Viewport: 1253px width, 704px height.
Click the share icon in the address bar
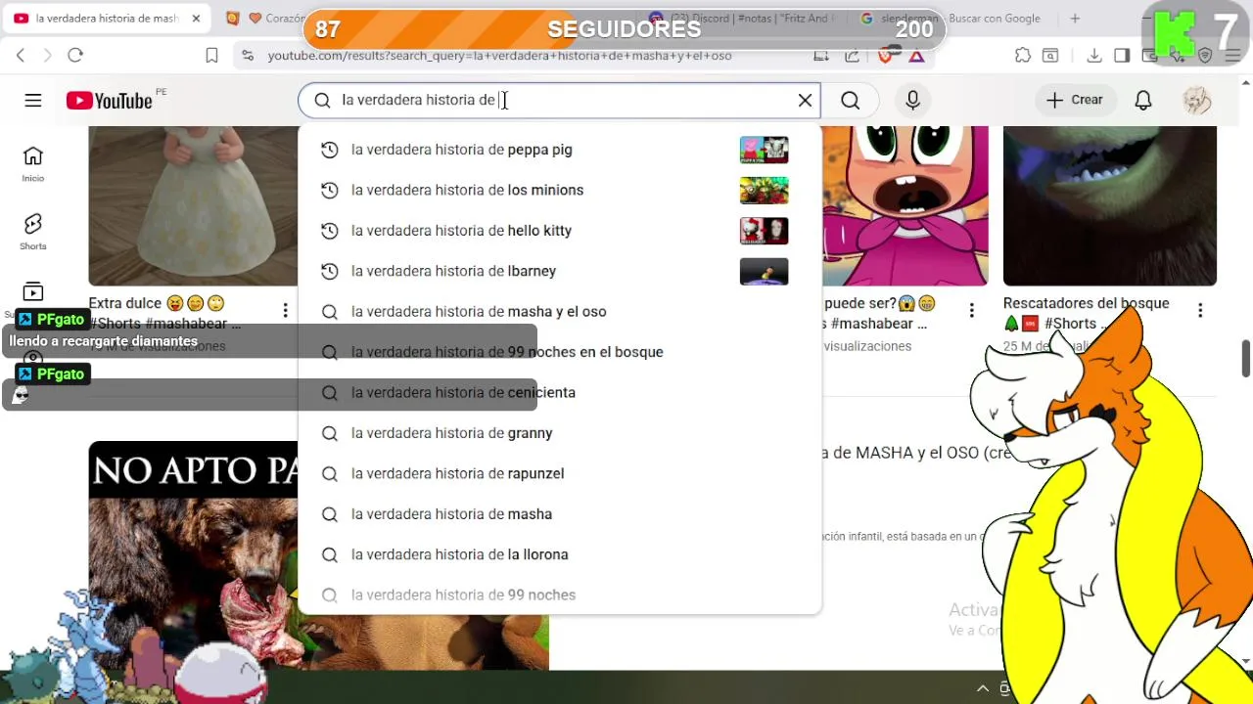point(853,56)
